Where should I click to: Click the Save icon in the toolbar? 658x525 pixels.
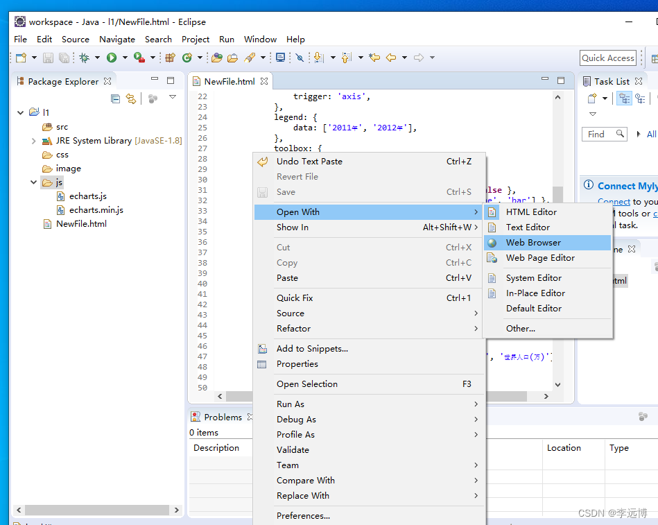47,58
